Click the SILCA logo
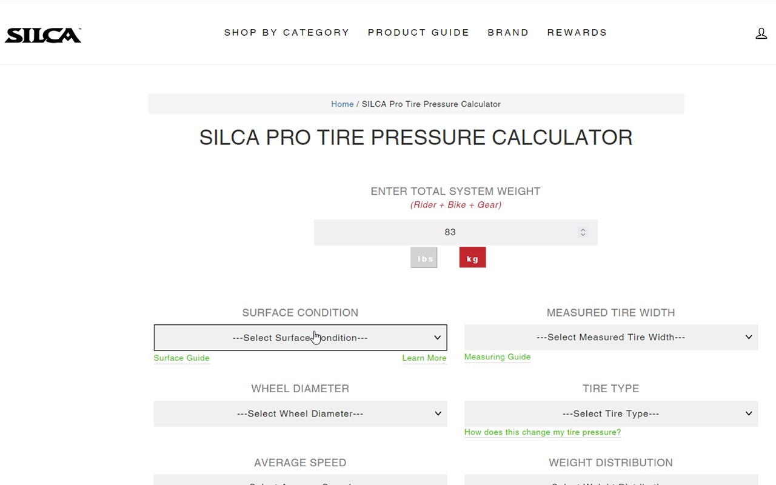 43,35
